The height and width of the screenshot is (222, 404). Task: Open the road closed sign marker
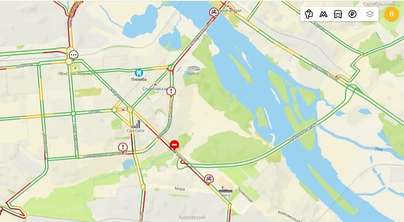[174, 145]
